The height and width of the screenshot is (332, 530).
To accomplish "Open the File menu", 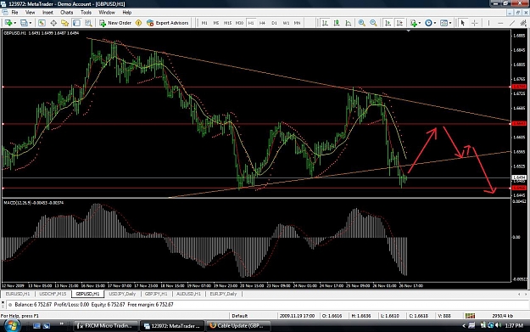I will click(x=15, y=13).
